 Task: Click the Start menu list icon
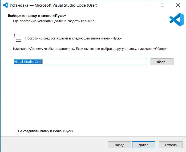[17, 38]
